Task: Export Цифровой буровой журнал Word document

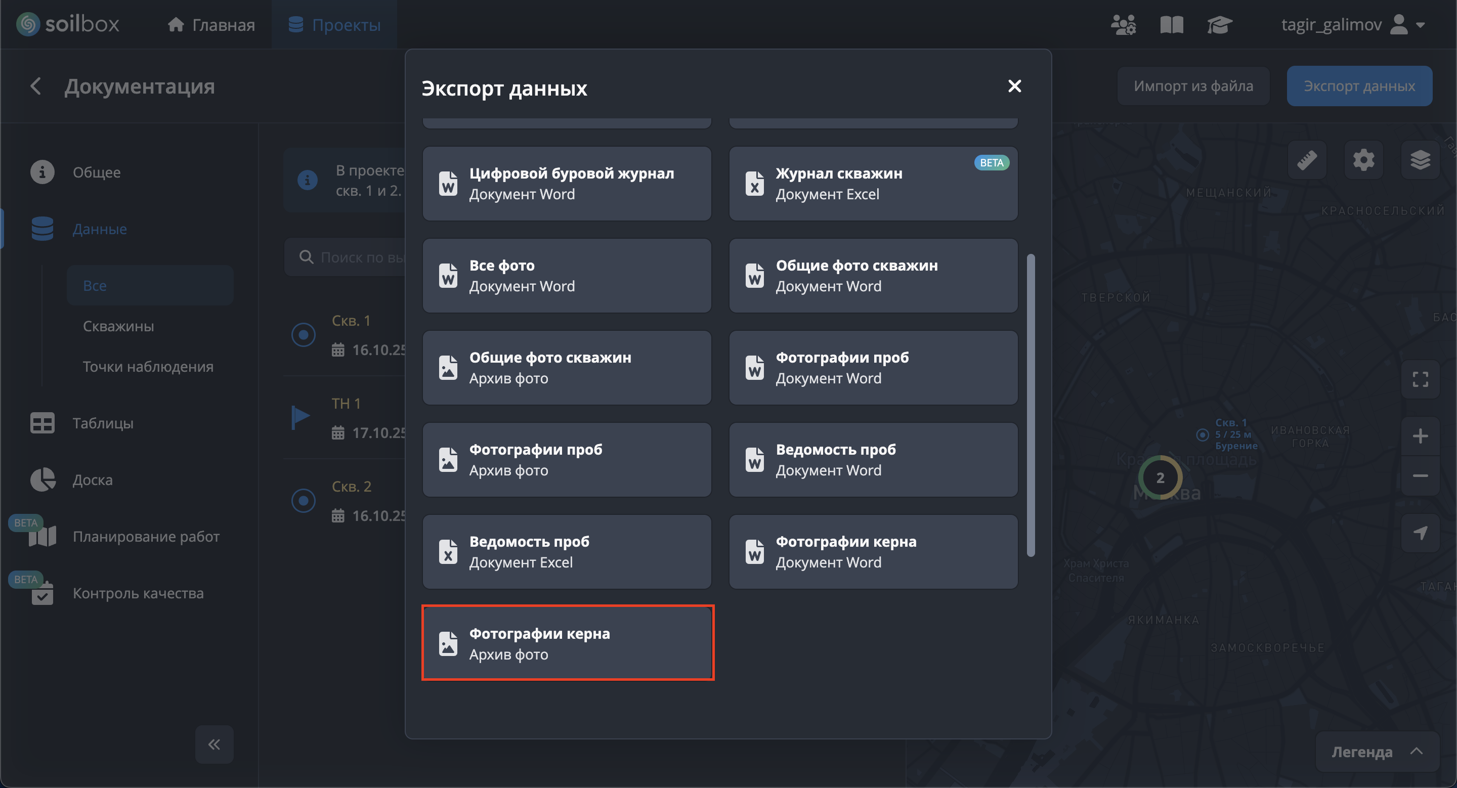Action: tap(567, 184)
